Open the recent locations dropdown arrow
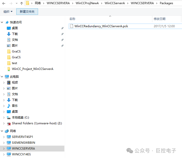The height and width of the screenshot is (158, 182). [17, 3]
